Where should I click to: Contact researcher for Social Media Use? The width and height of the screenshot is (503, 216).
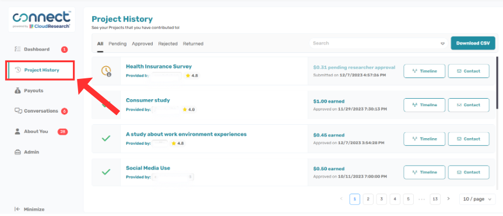point(469,172)
